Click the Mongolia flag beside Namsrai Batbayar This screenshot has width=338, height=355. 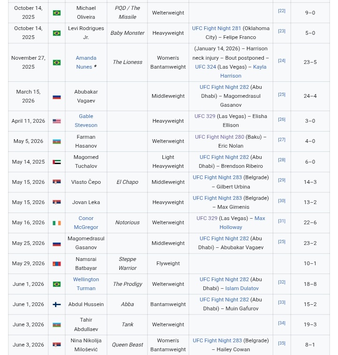(x=56, y=264)
